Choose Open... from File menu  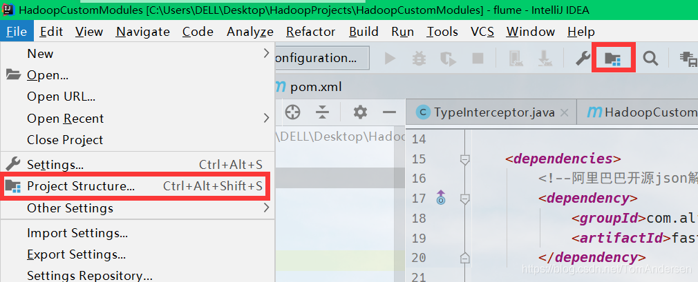tap(138, 75)
